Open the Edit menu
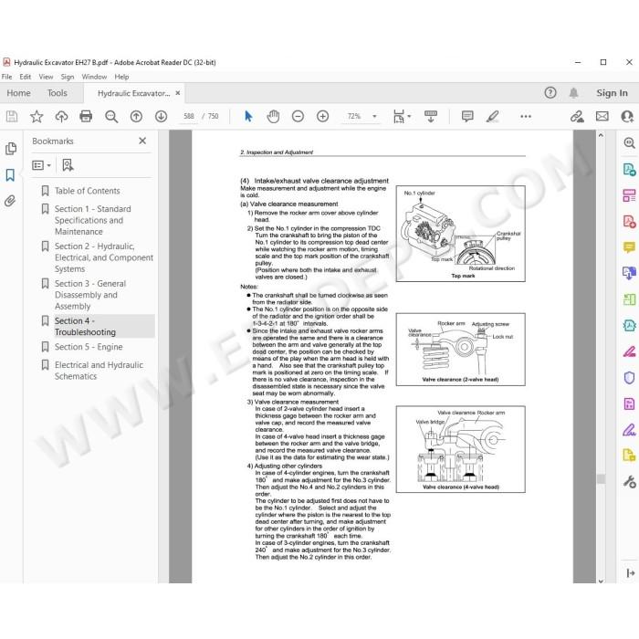Screen dimensions: 639x639 [26, 77]
